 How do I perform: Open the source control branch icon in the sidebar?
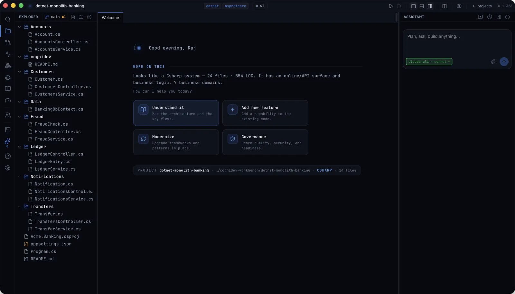(8, 42)
